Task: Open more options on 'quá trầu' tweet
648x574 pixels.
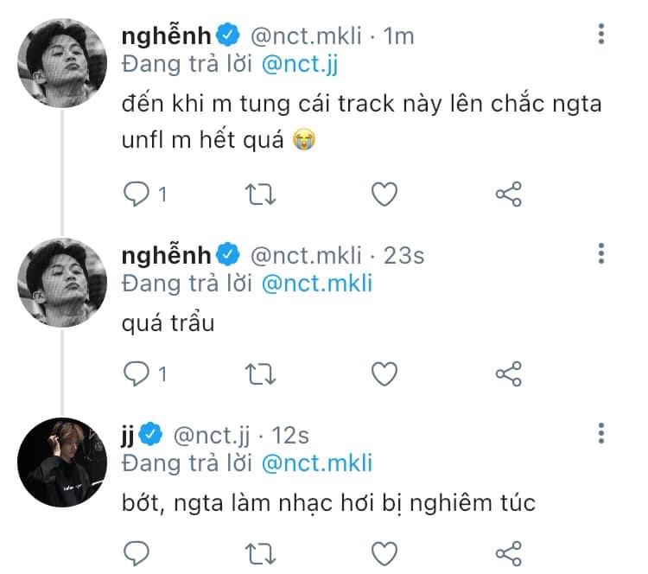Action: [x=601, y=254]
